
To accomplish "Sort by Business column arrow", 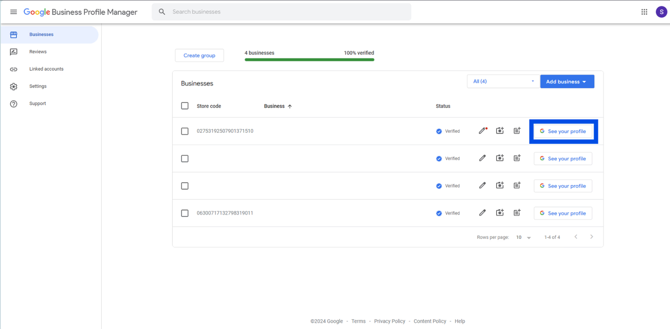I will tap(290, 106).
